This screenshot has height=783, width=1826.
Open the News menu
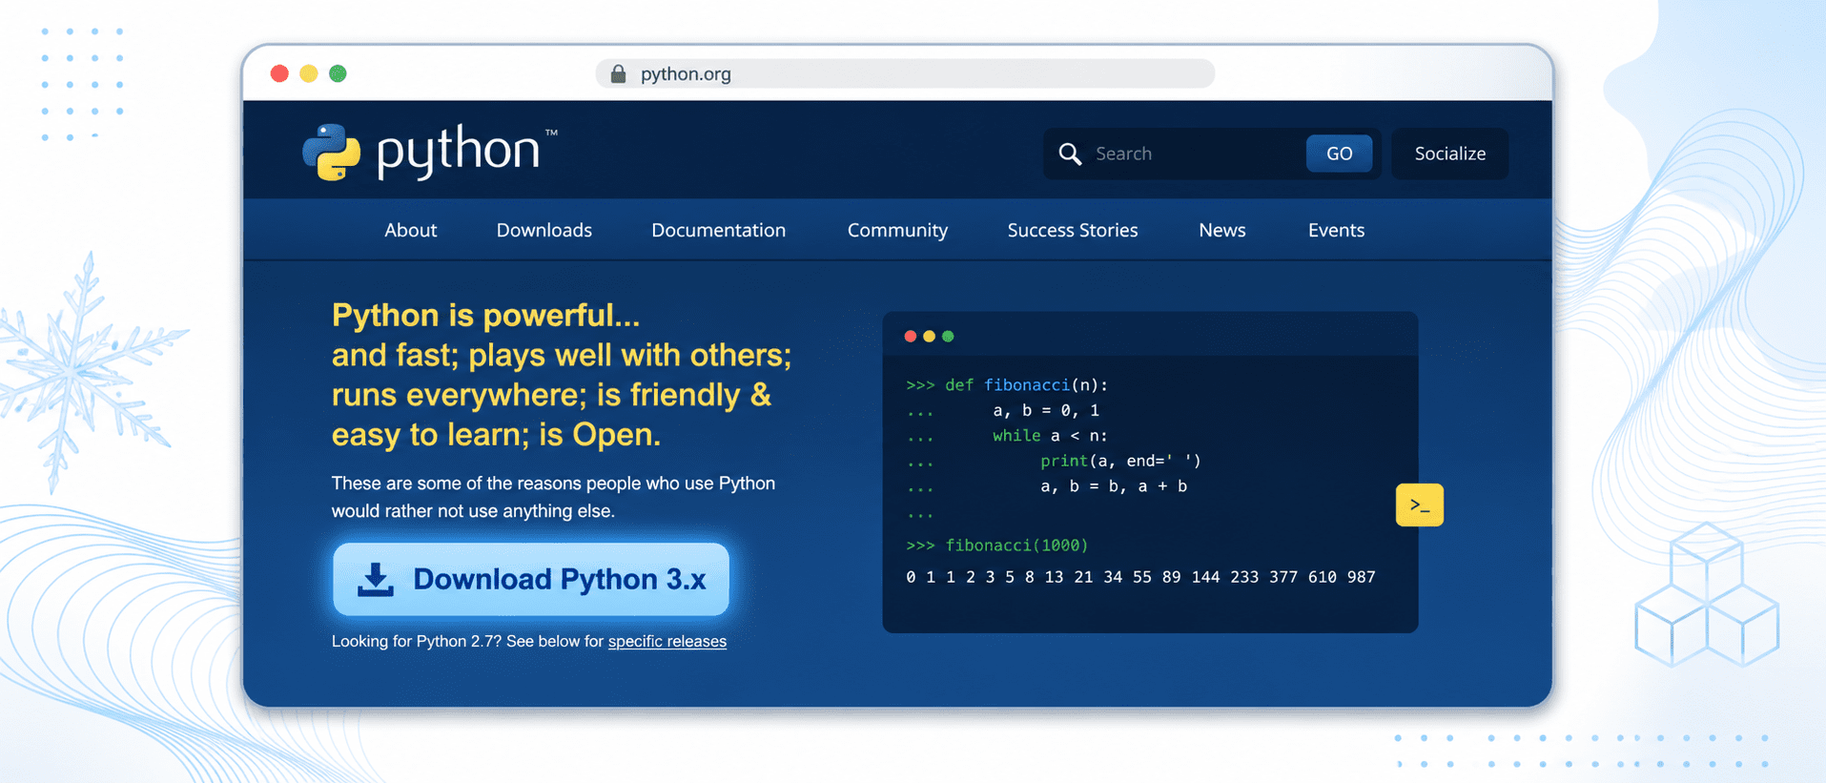coord(1222,230)
